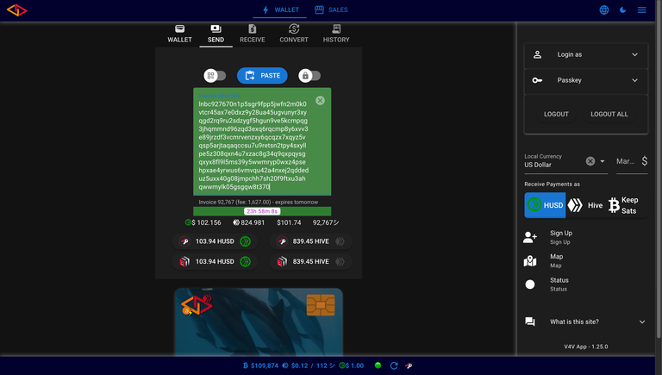Click the V4V logo in top-left corner
The image size is (662, 375).
pos(17,9)
